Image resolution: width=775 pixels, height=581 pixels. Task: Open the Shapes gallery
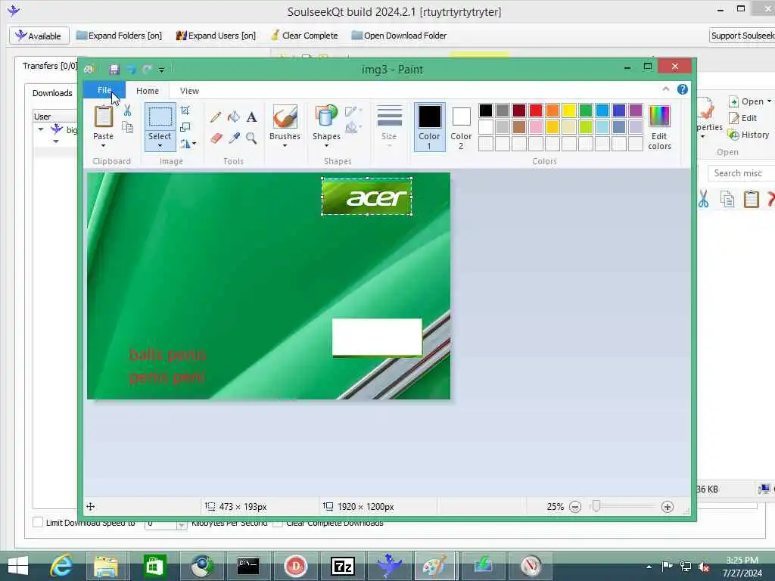tap(326, 117)
